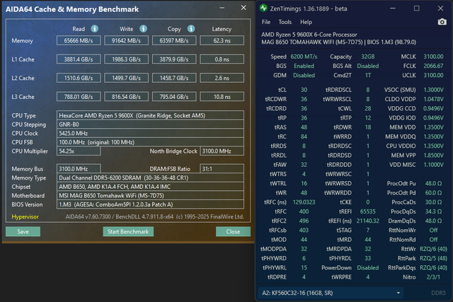The height and width of the screenshot is (302, 453).
Task: Close the ZenTimings window
Action: 440,8
